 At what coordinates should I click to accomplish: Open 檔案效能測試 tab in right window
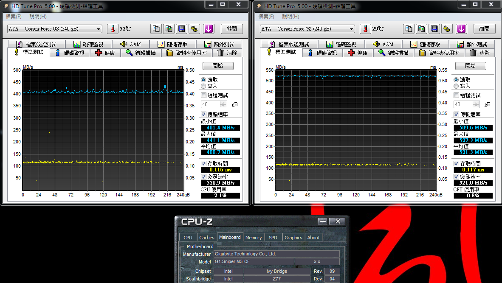(289, 44)
